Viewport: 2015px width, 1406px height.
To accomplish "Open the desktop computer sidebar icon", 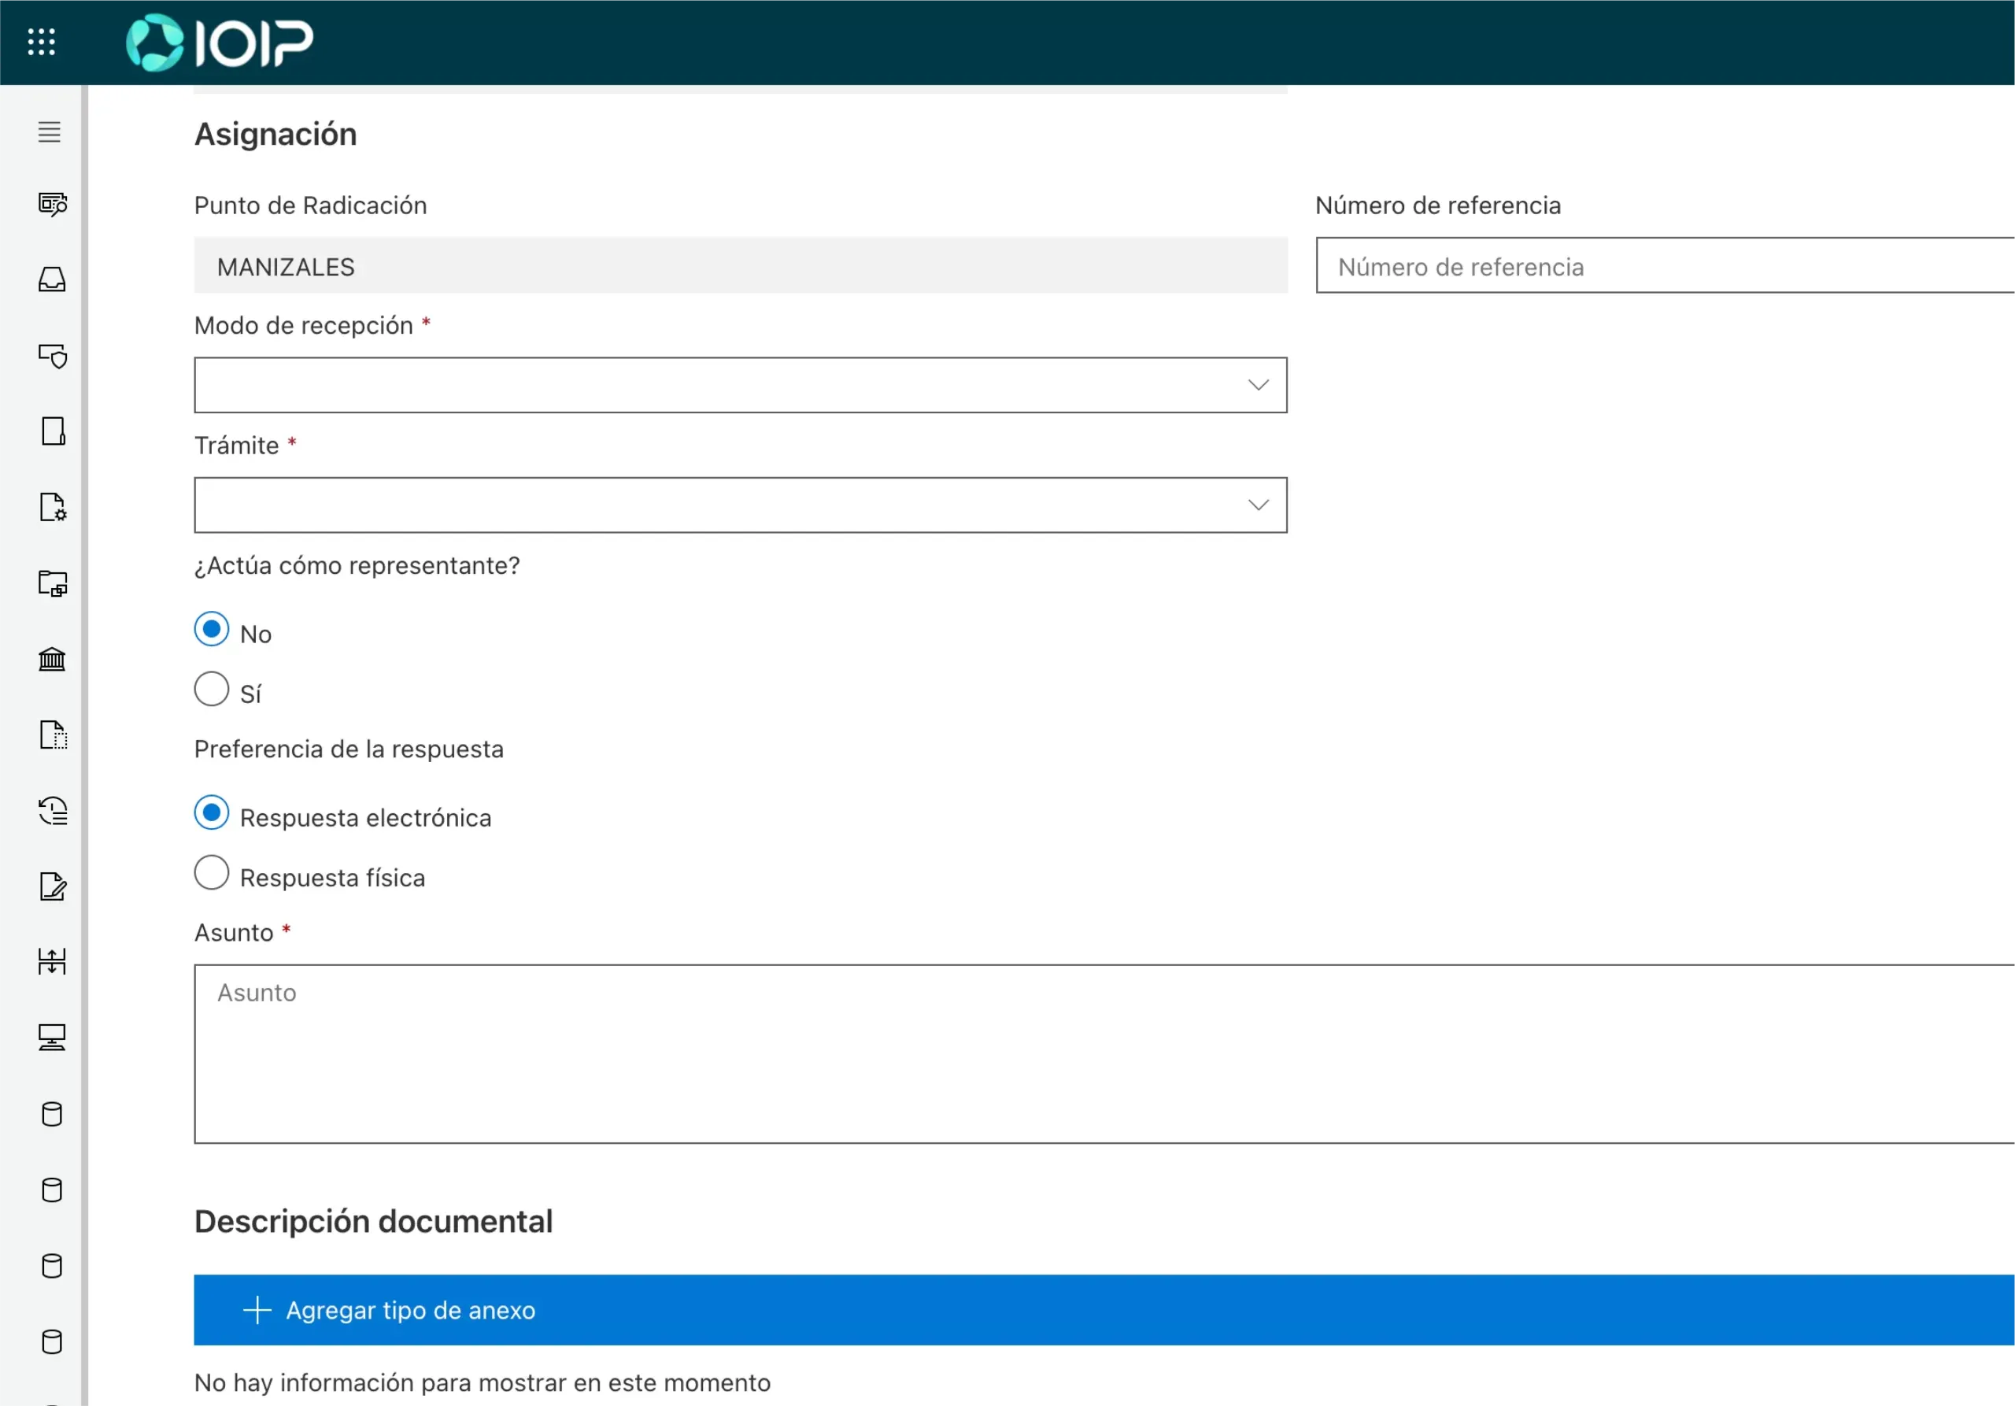I will coord(52,1038).
